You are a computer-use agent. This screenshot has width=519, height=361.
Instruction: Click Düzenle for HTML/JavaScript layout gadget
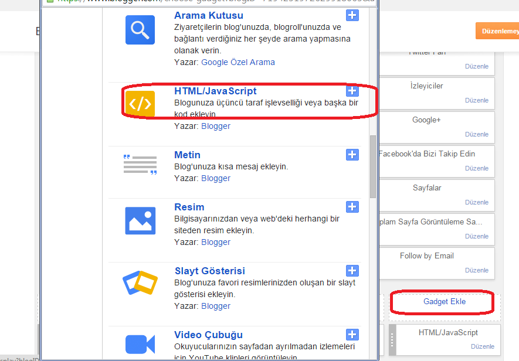[483, 346]
